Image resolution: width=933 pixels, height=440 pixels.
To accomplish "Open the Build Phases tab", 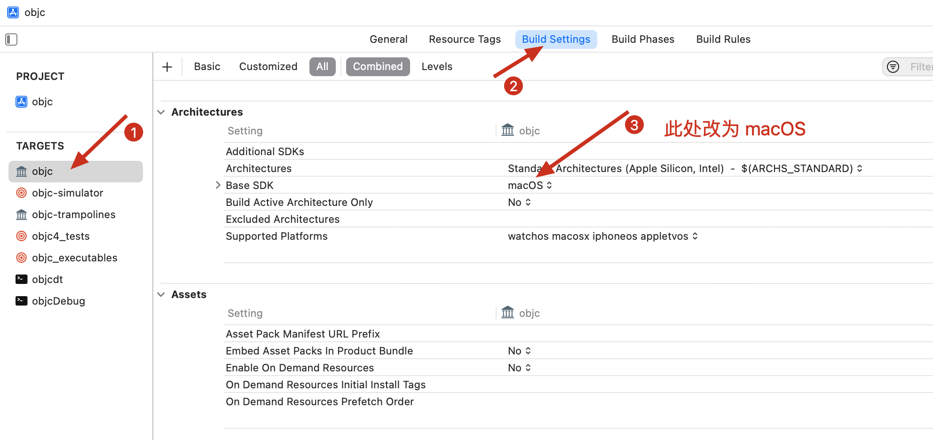I will point(642,39).
